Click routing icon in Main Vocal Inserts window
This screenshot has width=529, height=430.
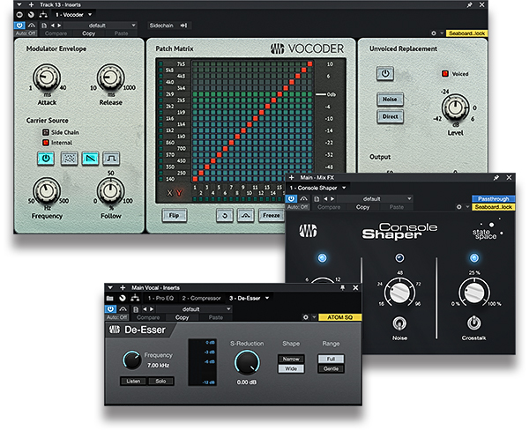(135, 298)
